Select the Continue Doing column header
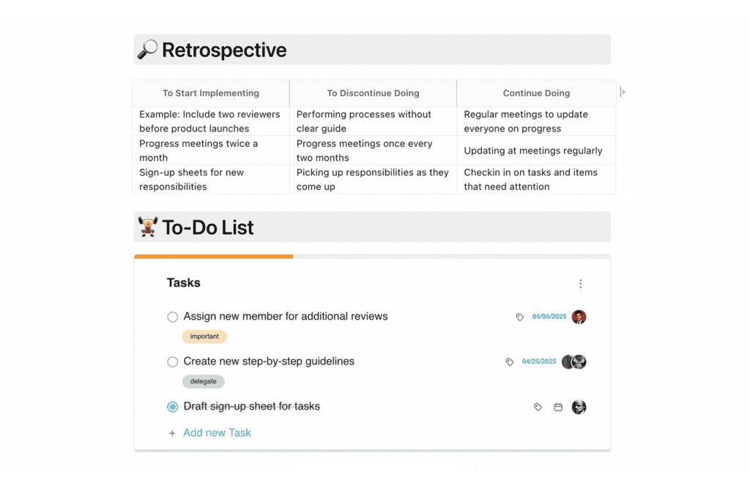750x485 pixels. click(x=535, y=93)
